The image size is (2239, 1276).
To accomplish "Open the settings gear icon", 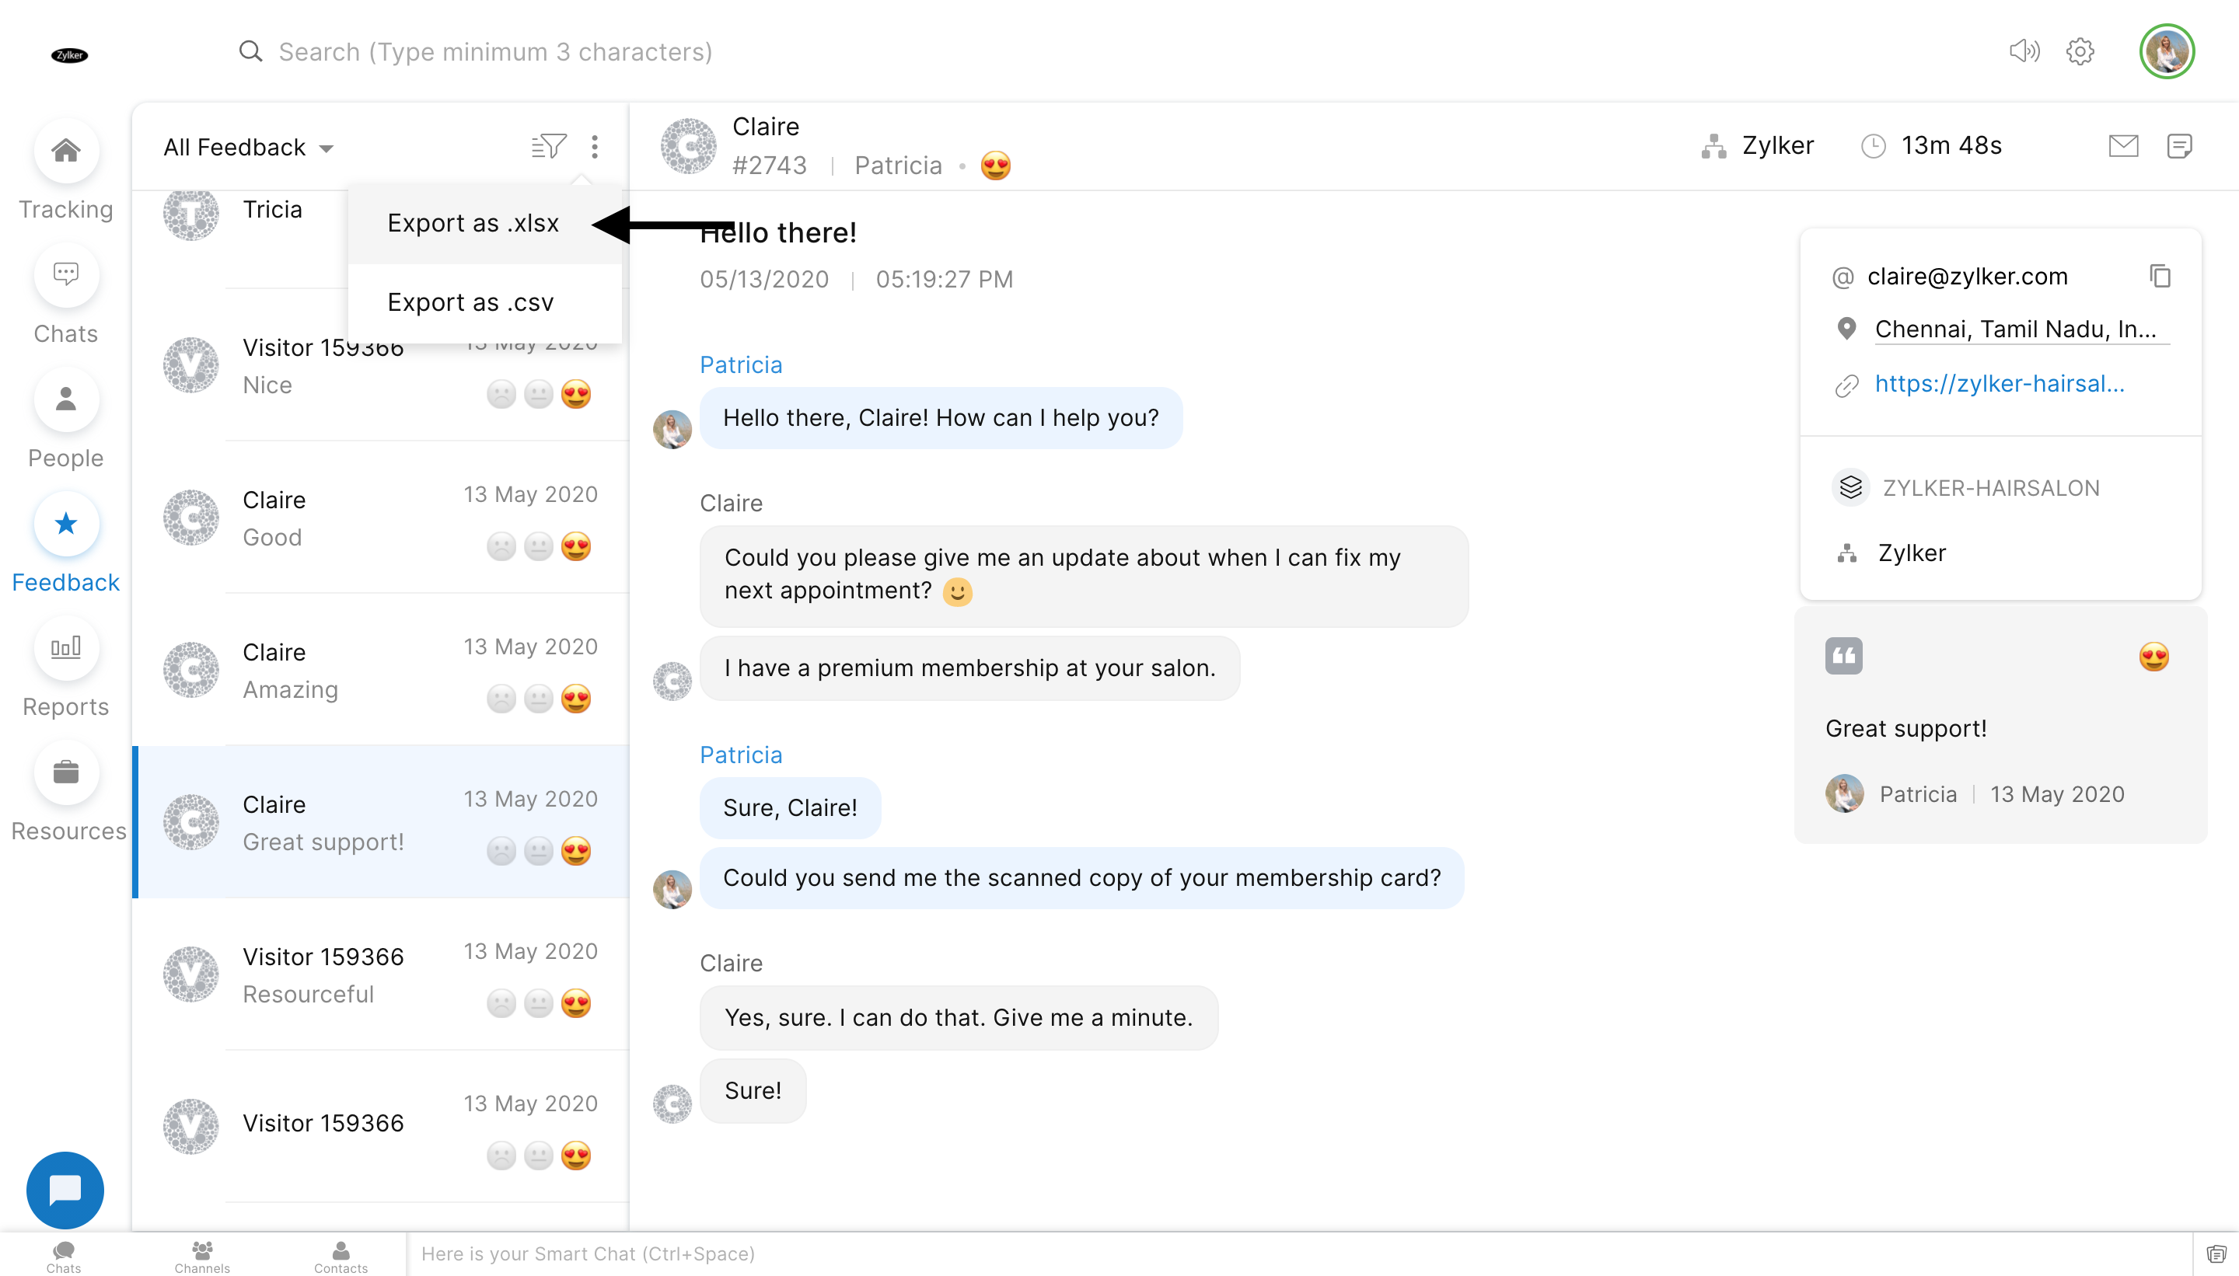I will tap(2080, 52).
